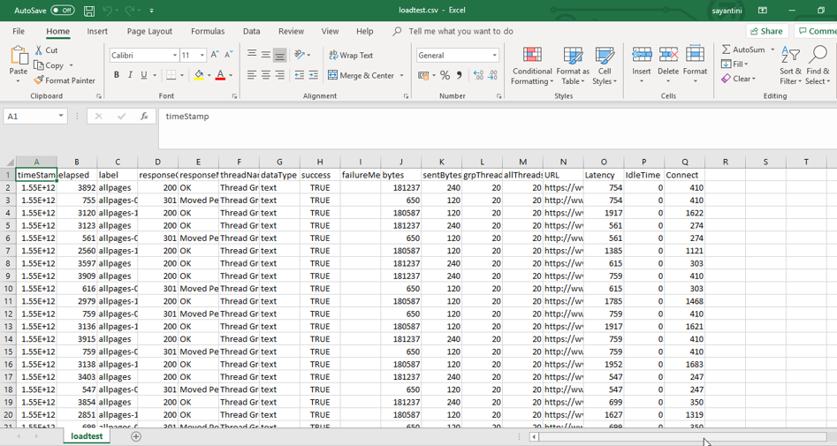Viewport: 837px width, 446px height.
Task: Toggle Italic formatting
Action: click(x=130, y=76)
